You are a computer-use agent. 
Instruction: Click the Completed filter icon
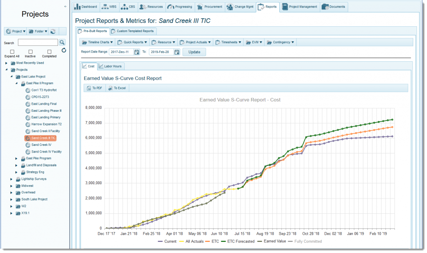pyautogui.click(x=49, y=53)
